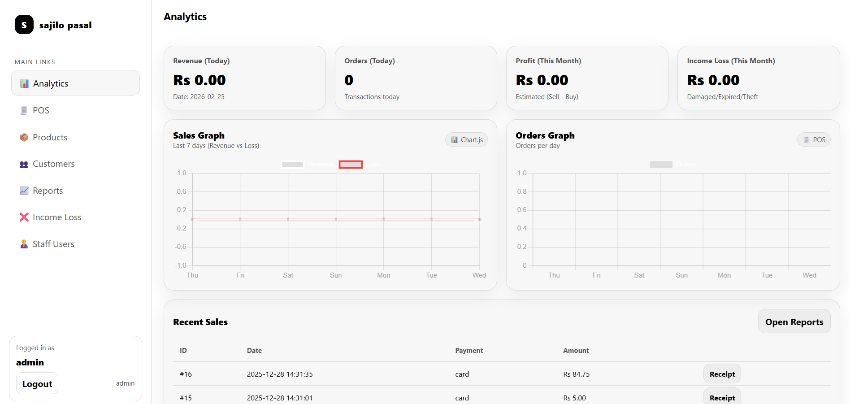Click Wednesday data point on Sales Graph

point(479,219)
